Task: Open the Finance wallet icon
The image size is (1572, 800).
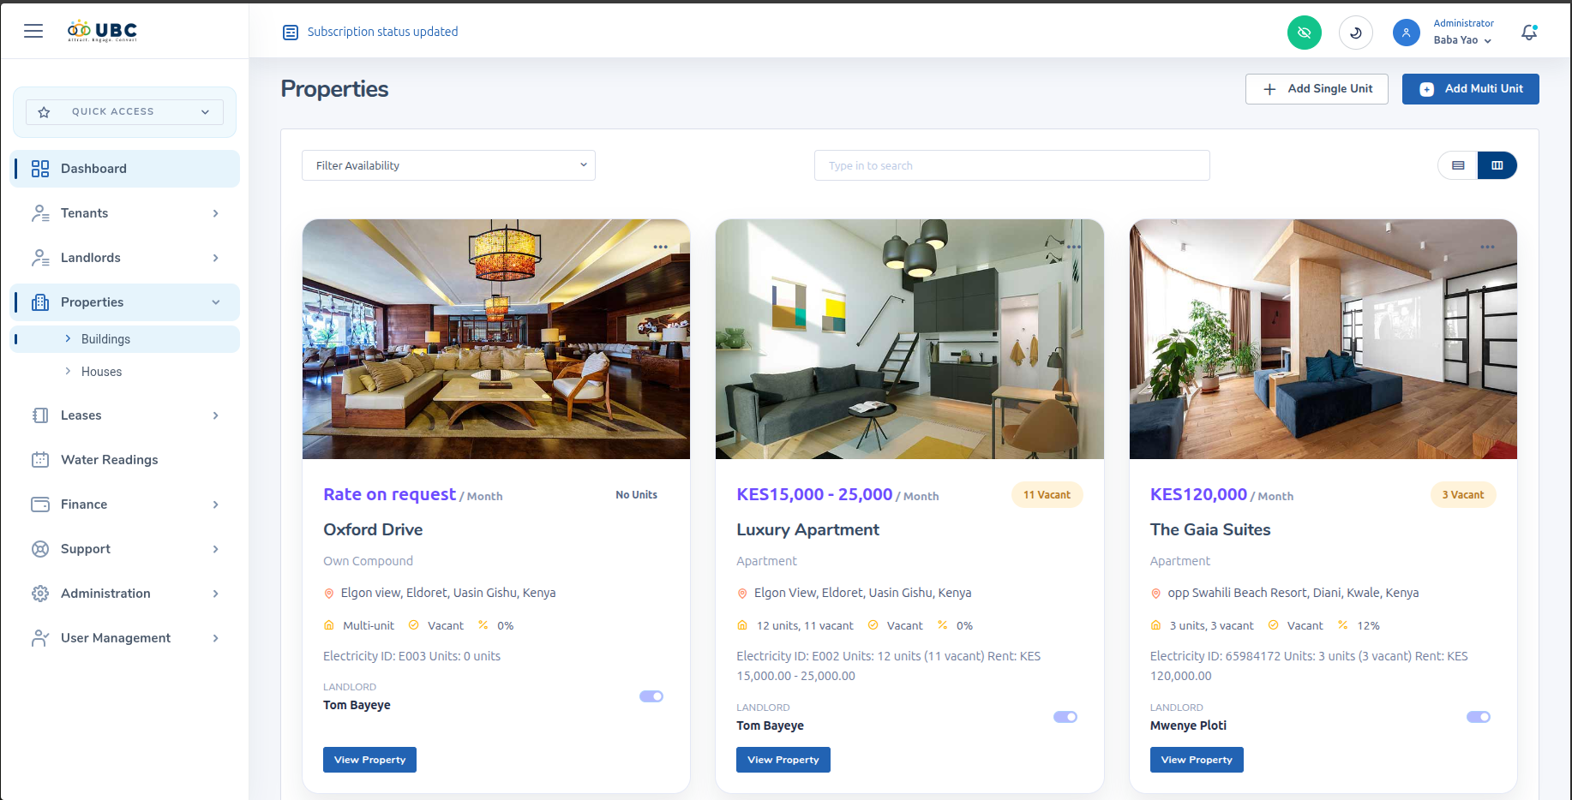Action: [39, 504]
